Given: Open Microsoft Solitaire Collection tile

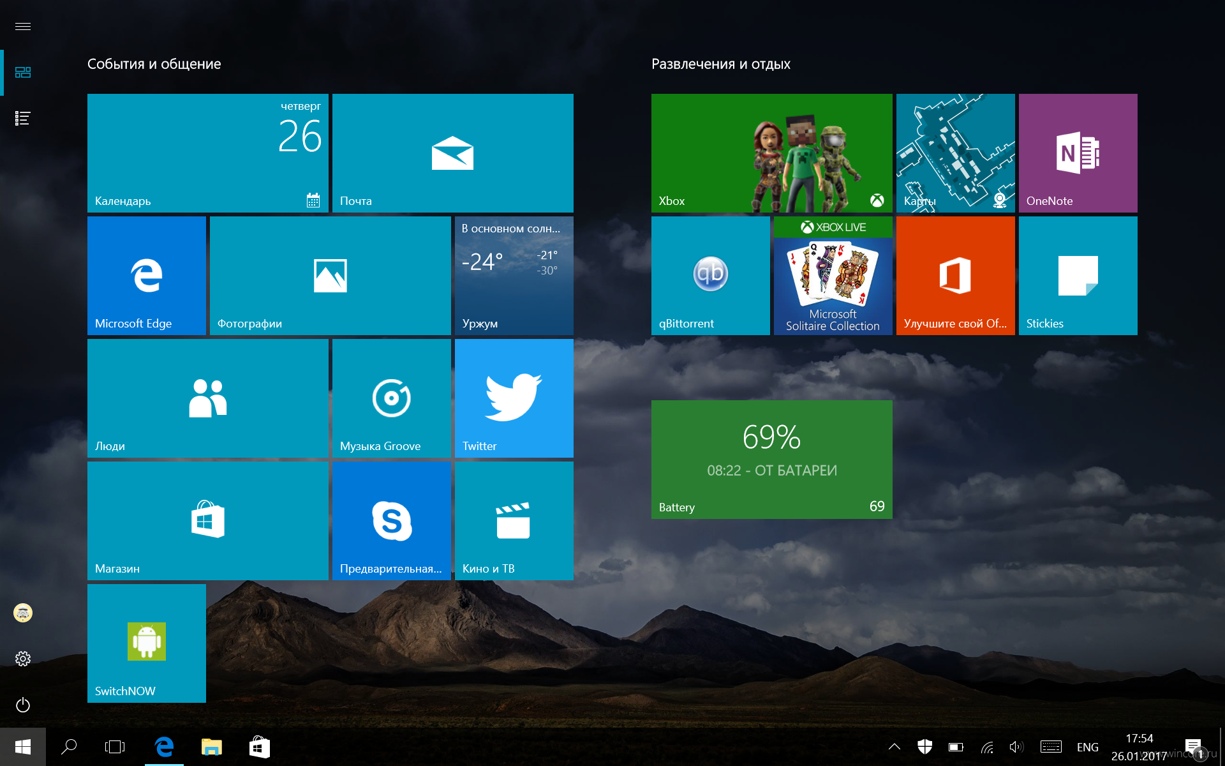Looking at the screenshot, I should tap(833, 276).
